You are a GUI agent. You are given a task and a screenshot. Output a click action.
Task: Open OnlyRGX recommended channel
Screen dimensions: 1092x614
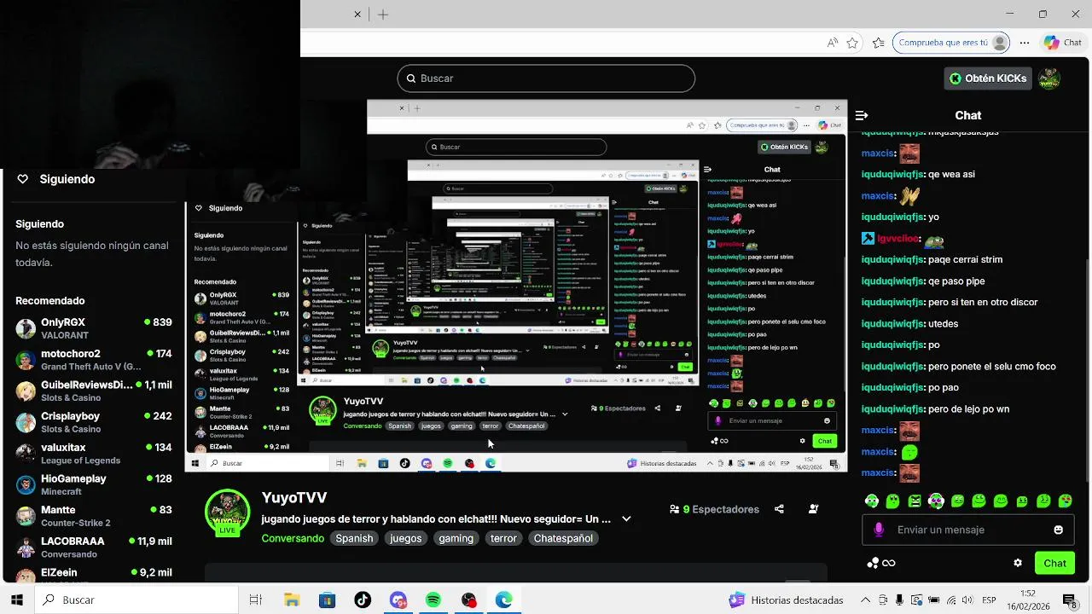coord(94,328)
